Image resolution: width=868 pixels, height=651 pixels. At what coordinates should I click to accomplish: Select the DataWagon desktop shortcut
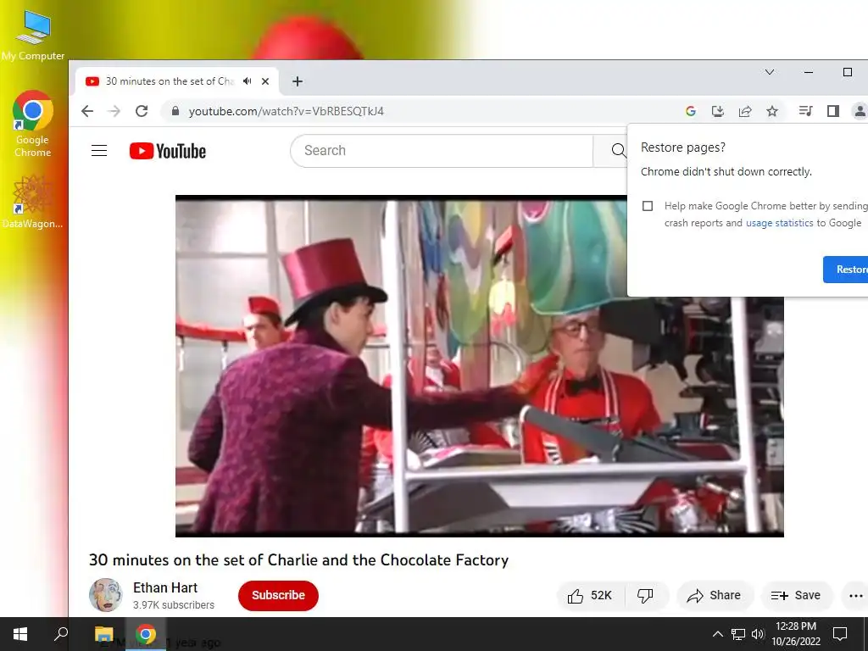pyautogui.click(x=33, y=202)
